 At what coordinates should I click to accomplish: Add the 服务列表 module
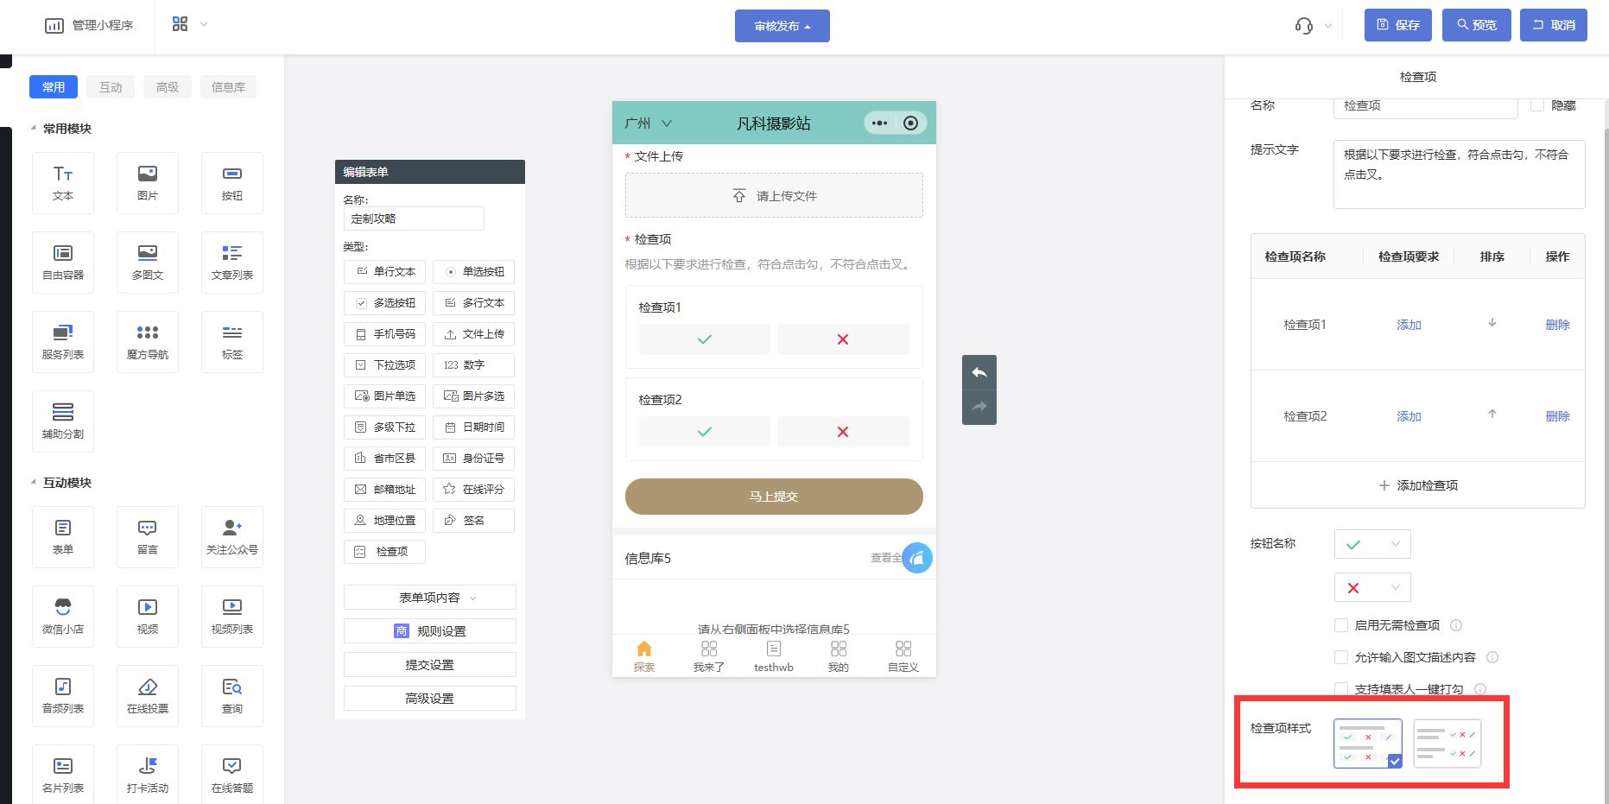[x=63, y=341]
